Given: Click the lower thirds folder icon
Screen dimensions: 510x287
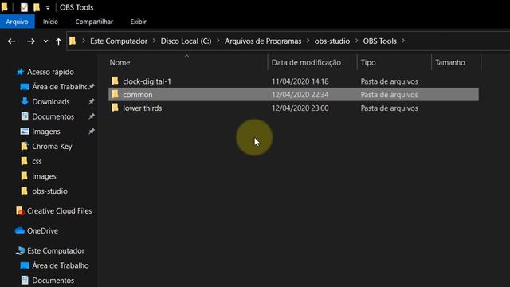Looking at the screenshot, I should 115,108.
